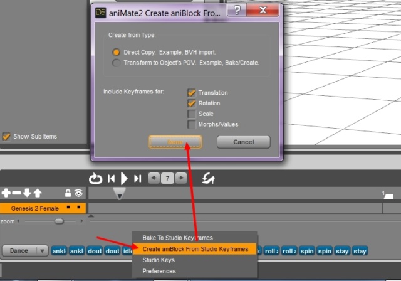Click the zoom slider handle
This screenshot has width=401, height=281.
(x=59, y=221)
